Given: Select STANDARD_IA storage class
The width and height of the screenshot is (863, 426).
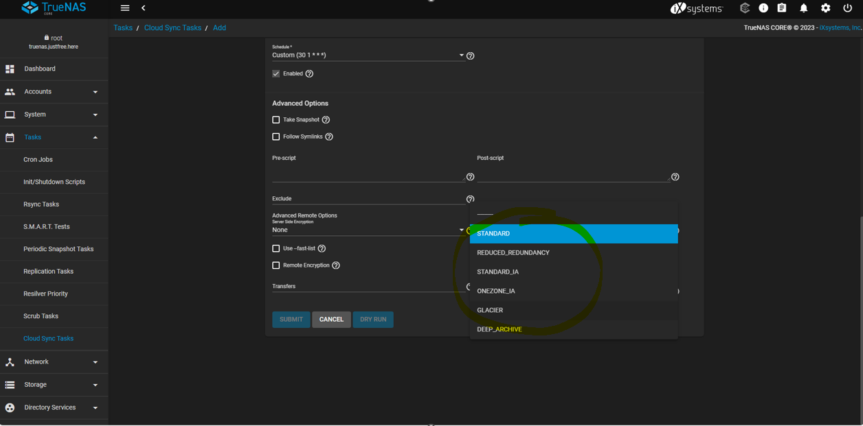Looking at the screenshot, I should 574,272.
